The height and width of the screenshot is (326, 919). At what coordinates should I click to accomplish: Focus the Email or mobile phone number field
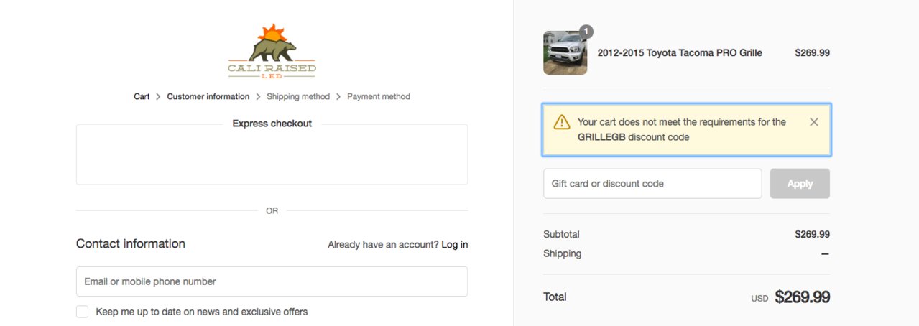272,281
